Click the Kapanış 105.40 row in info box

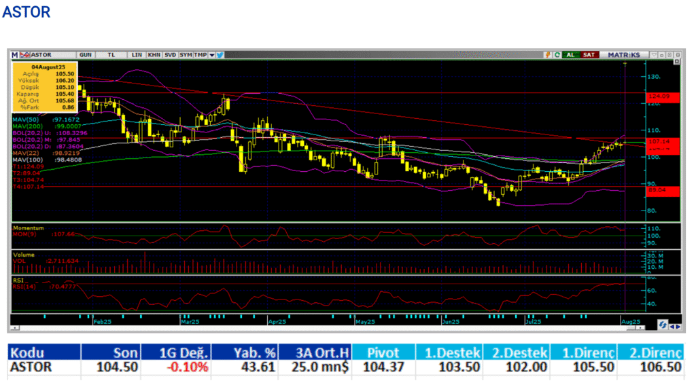[x=46, y=94]
